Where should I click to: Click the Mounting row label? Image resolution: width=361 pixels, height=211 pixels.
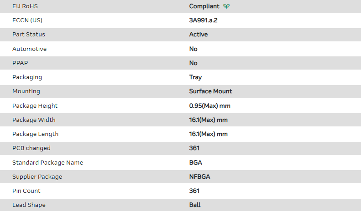pyautogui.click(x=26, y=91)
